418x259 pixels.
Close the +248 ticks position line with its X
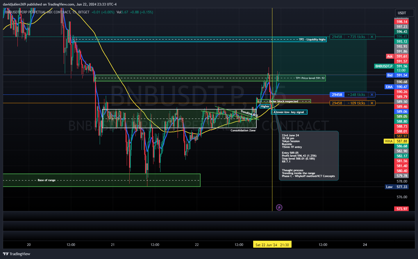tap(372, 95)
